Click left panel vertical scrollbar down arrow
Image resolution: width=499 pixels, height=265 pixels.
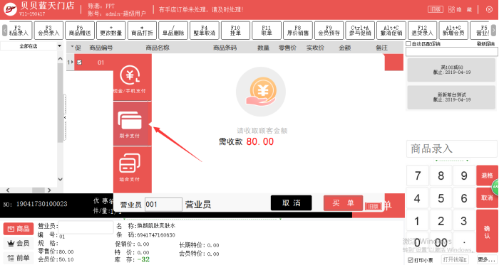pyautogui.click(x=60, y=179)
